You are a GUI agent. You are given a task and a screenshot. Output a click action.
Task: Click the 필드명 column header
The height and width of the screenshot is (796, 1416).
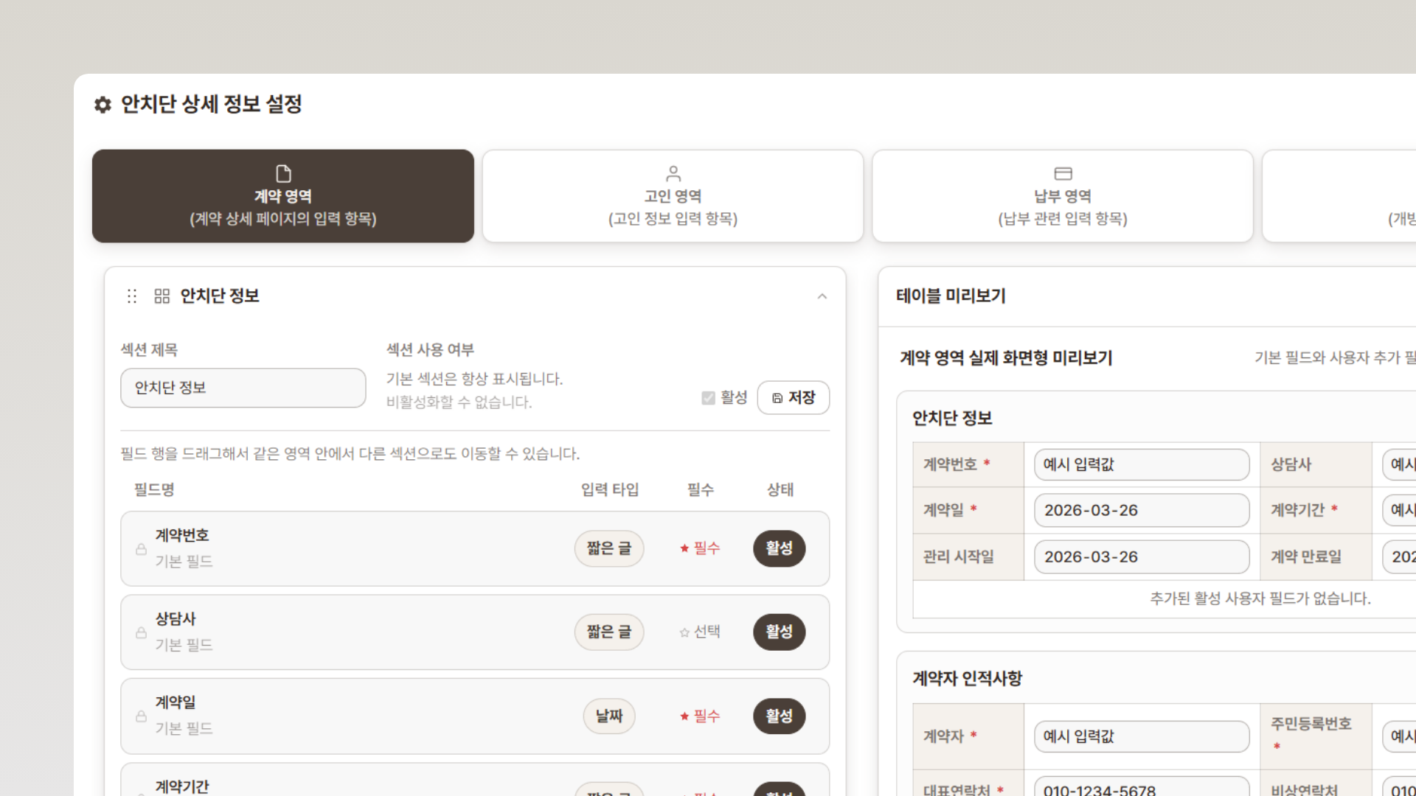pyautogui.click(x=154, y=489)
